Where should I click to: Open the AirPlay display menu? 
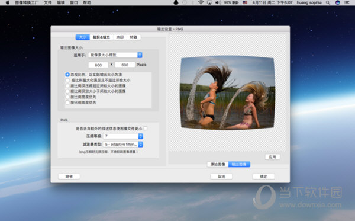coord(209,2)
